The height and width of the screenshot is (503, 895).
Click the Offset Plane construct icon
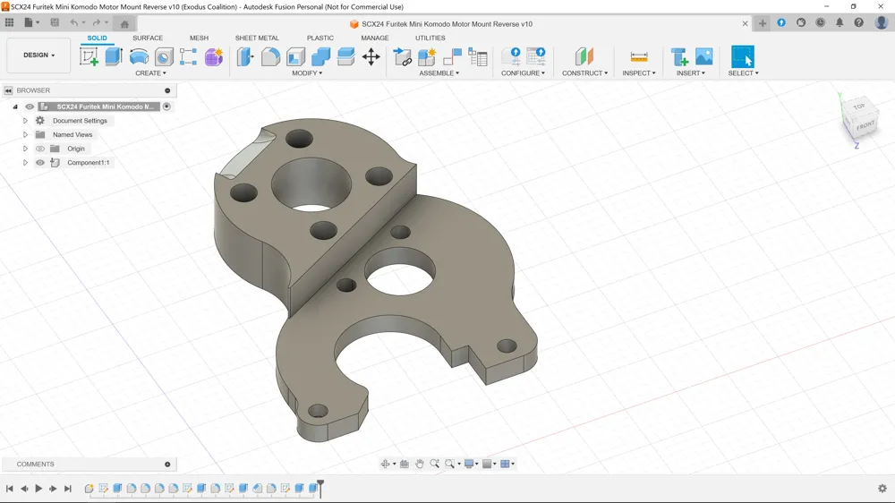pyautogui.click(x=584, y=56)
